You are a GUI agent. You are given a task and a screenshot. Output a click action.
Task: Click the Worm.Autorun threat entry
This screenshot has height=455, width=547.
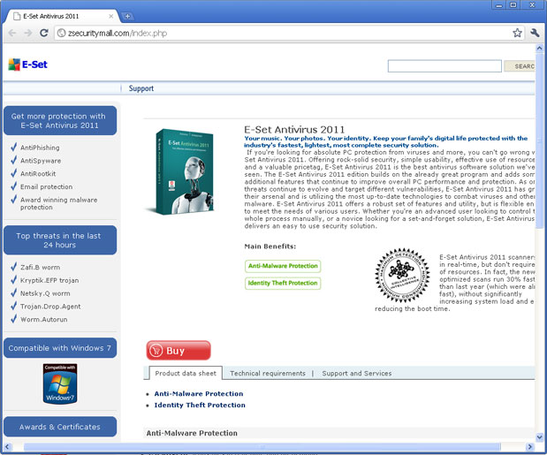pyautogui.click(x=44, y=319)
